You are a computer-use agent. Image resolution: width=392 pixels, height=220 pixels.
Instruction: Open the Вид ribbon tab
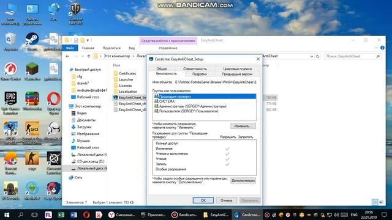coord(132,48)
